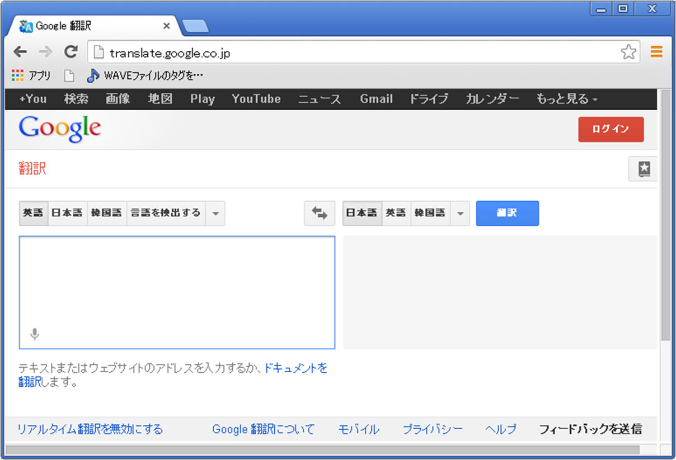Choose 言語を検出する source option
Image resolution: width=676 pixels, height=460 pixels.
pyautogui.click(x=166, y=213)
